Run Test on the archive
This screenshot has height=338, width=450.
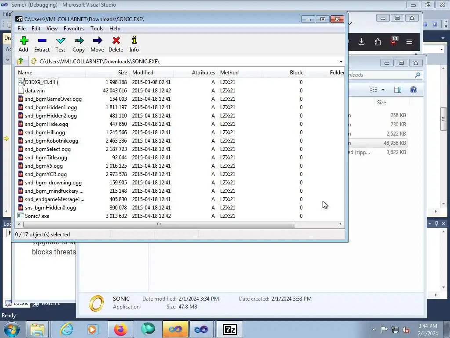tap(60, 44)
